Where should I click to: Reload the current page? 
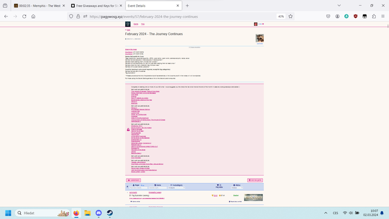pos(24,16)
